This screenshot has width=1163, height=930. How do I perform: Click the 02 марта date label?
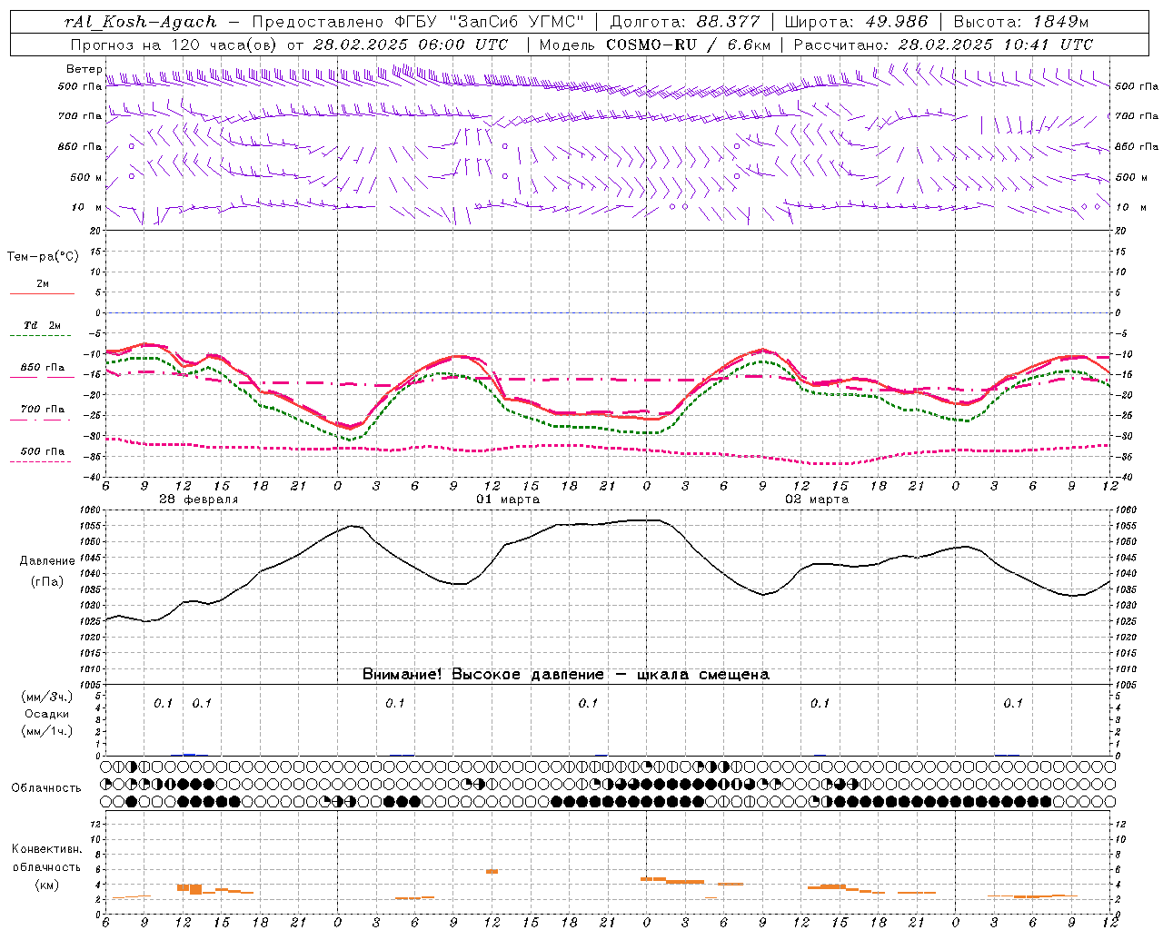click(x=817, y=500)
